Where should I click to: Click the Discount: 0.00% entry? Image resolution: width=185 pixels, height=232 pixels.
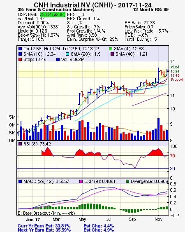tap(33, 23)
